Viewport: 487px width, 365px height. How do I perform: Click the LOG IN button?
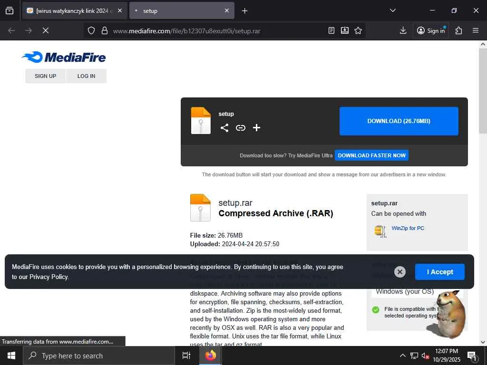pos(87,76)
